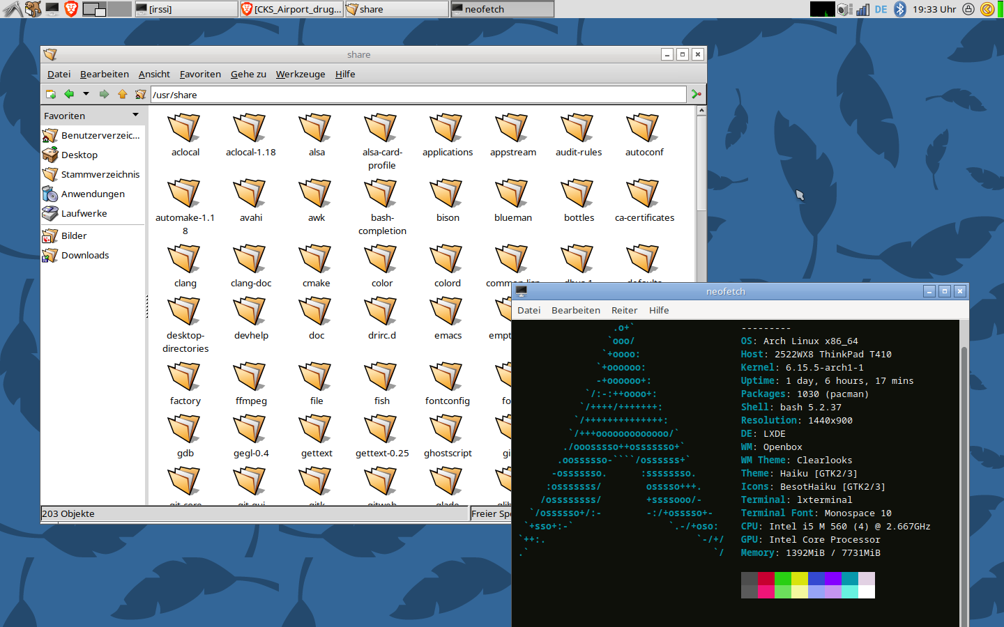Image resolution: width=1004 pixels, height=627 pixels.
Task: Select the avahi folder icon
Action: [x=250, y=194]
